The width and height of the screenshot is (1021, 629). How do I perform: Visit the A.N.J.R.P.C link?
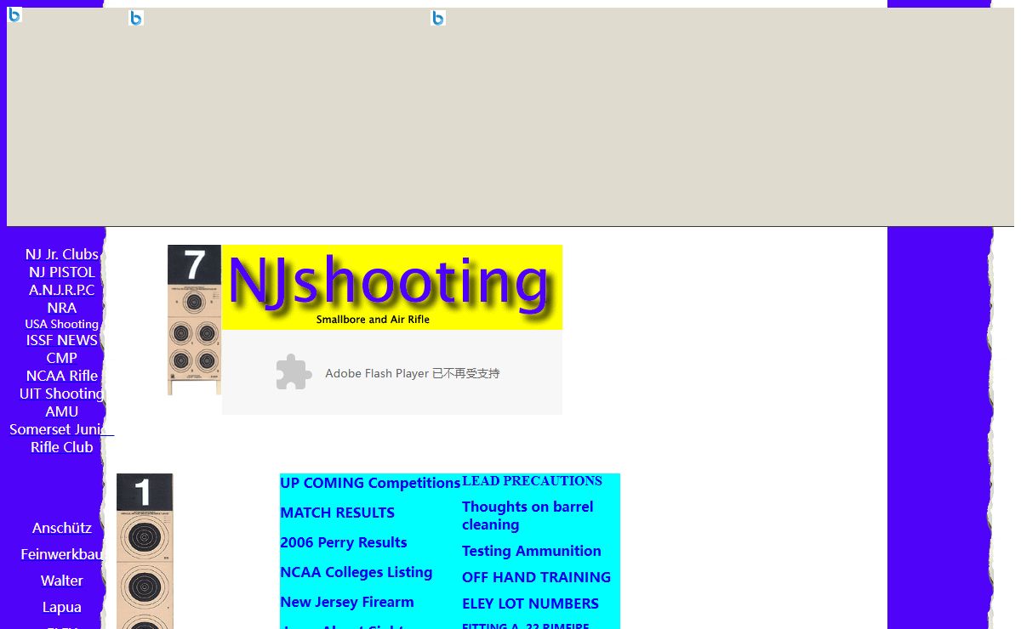[61, 290]
